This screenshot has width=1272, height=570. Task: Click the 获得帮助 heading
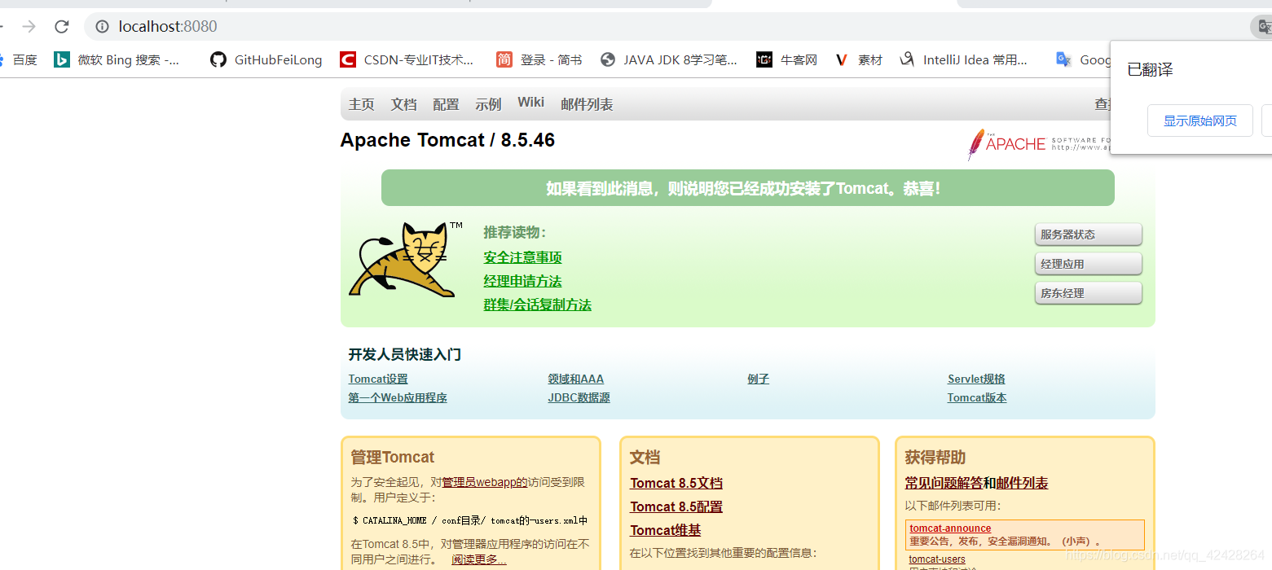[x=935, y=457]
